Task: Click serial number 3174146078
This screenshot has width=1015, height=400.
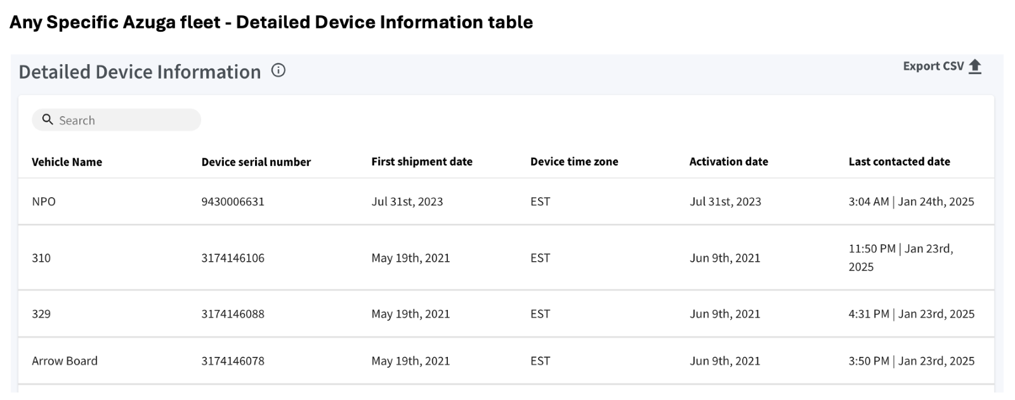Action: point(233,361)
